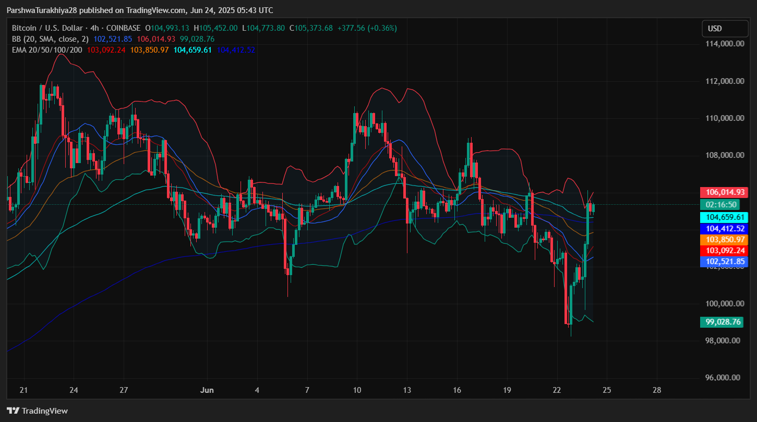Click the orange 103,850.97 EMA price label

[724, 240]
